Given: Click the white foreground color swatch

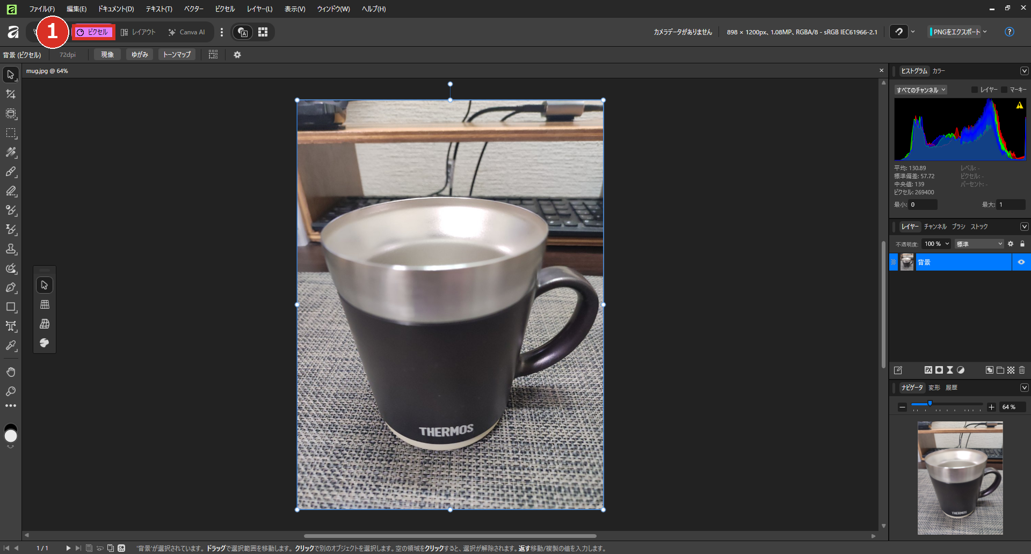Looking at the screenshot, I should [x=11, y=436].
